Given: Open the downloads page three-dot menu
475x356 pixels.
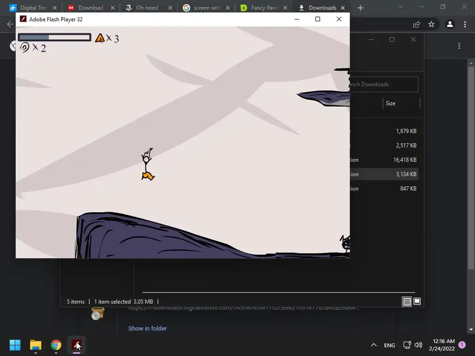Looking at the screenshot, I should [459, 46].
